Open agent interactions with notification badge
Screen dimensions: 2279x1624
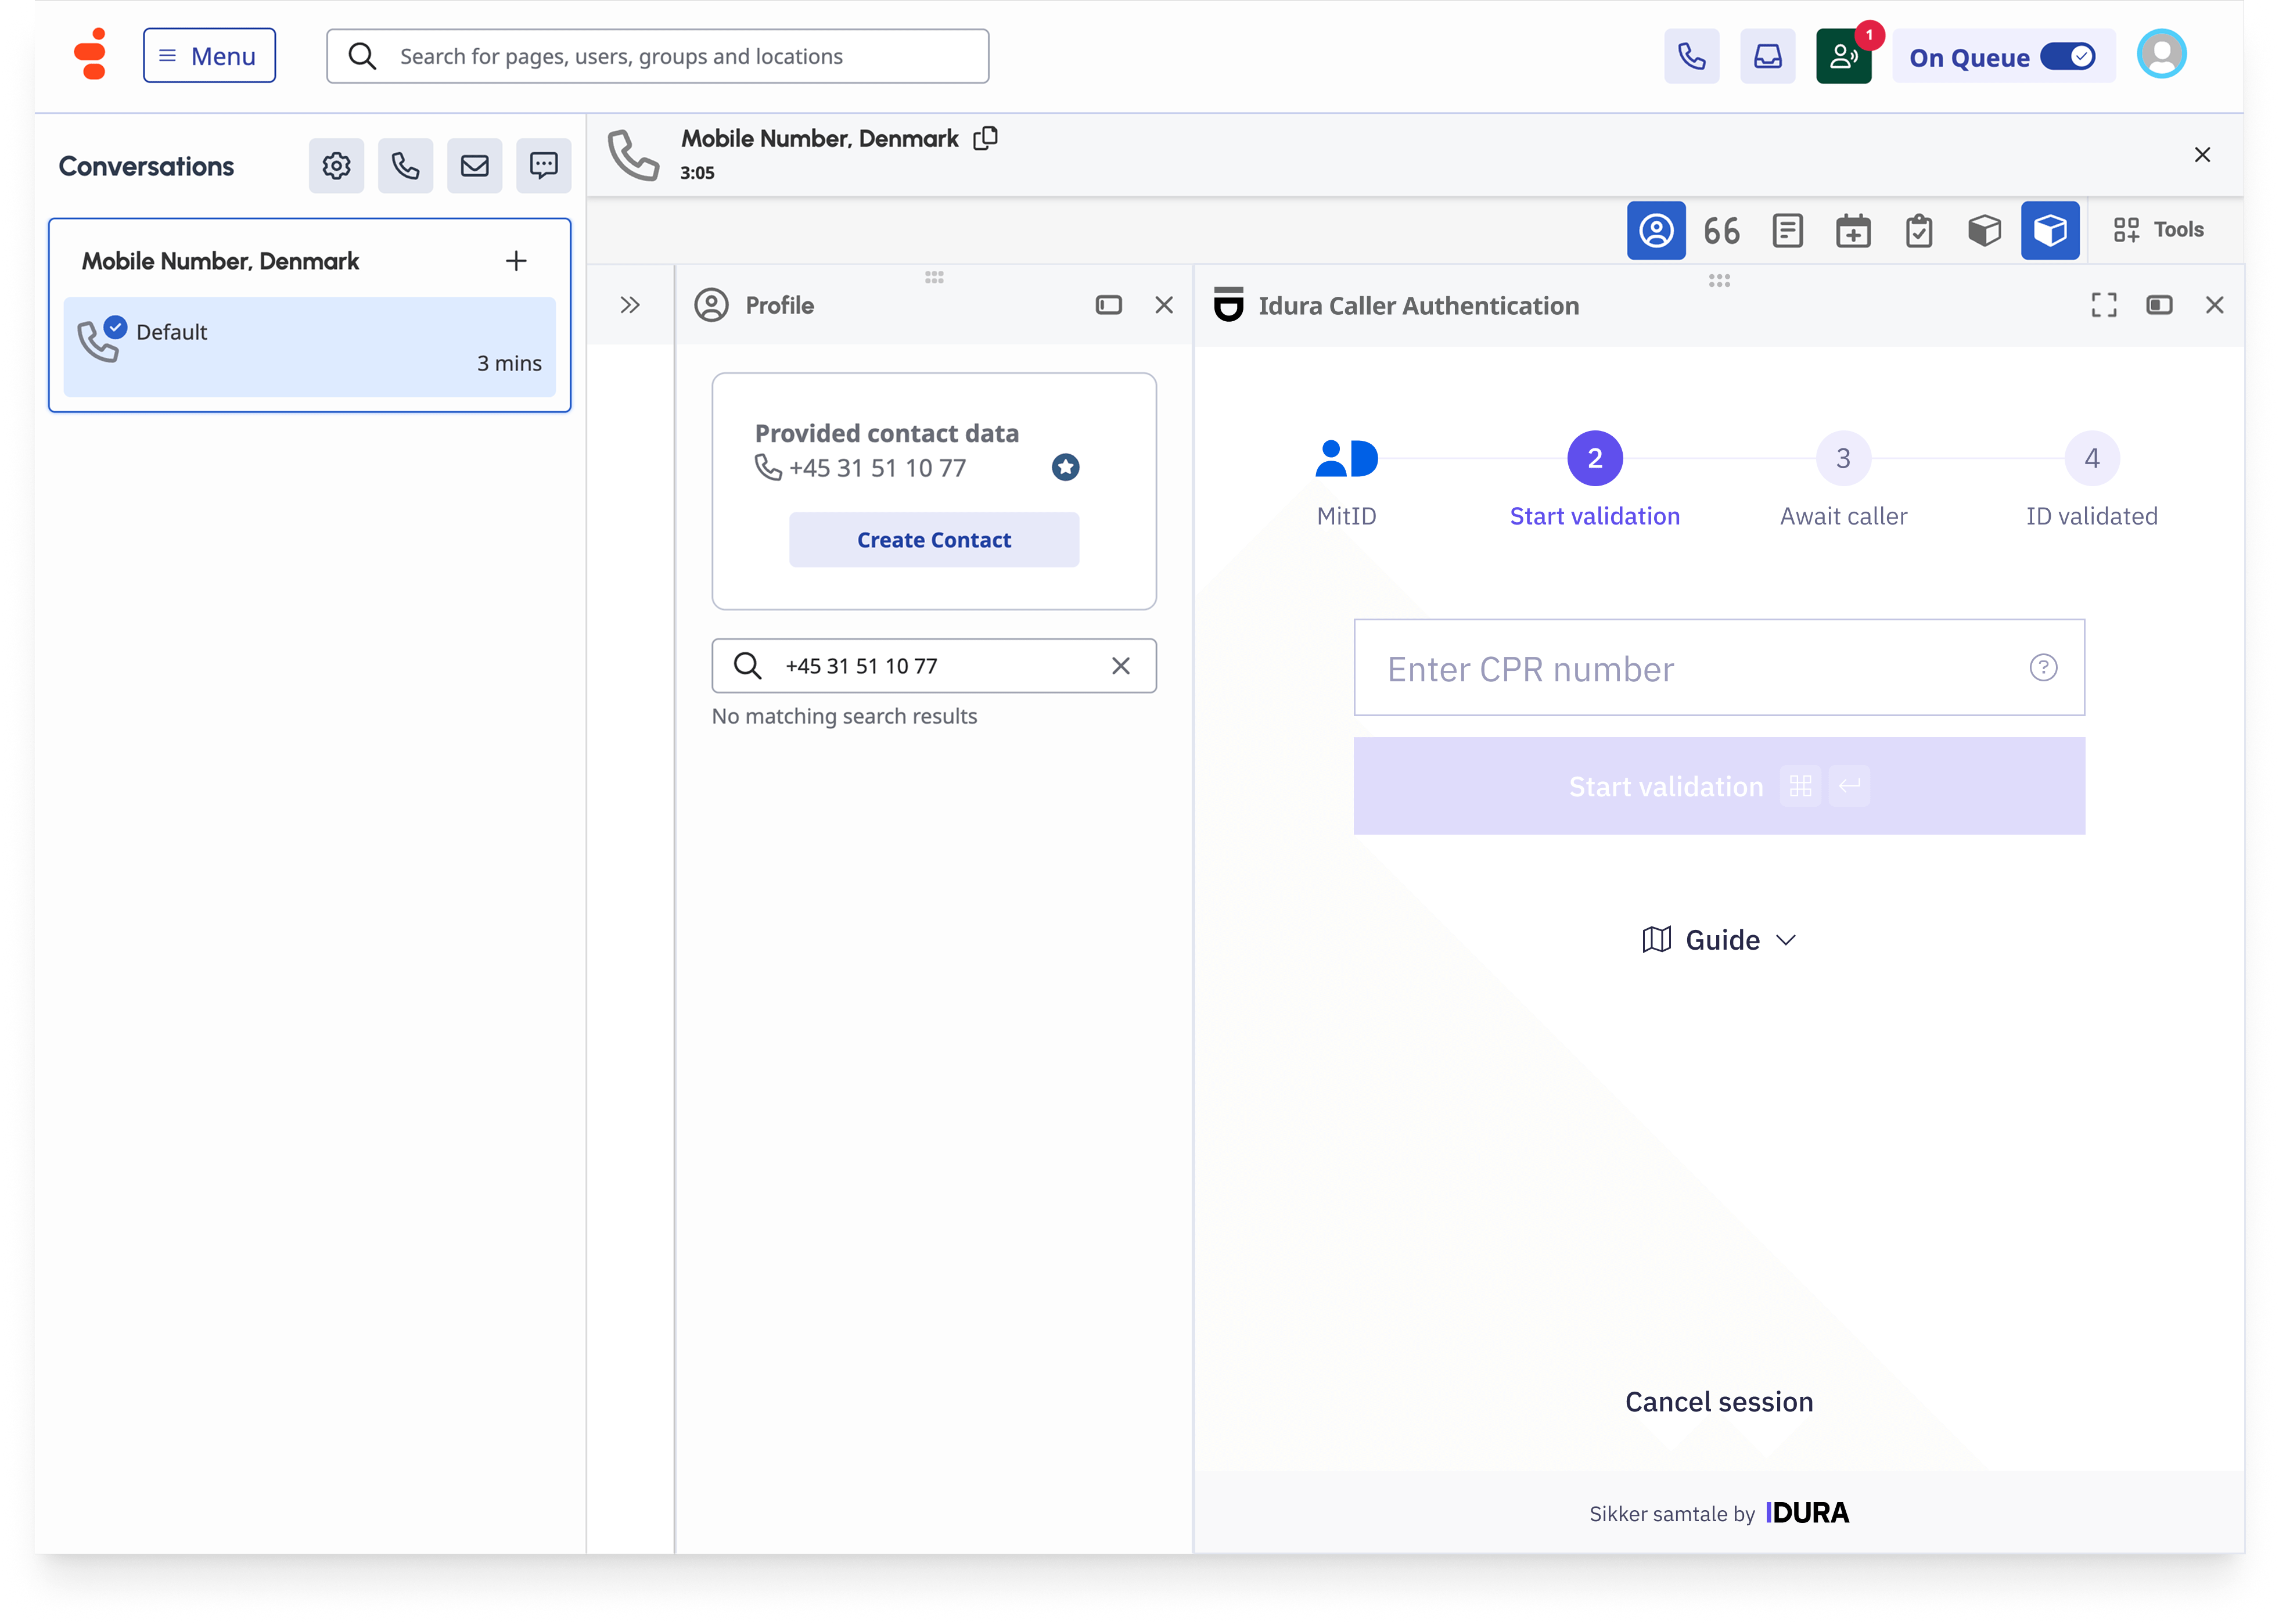point(1843,56)
